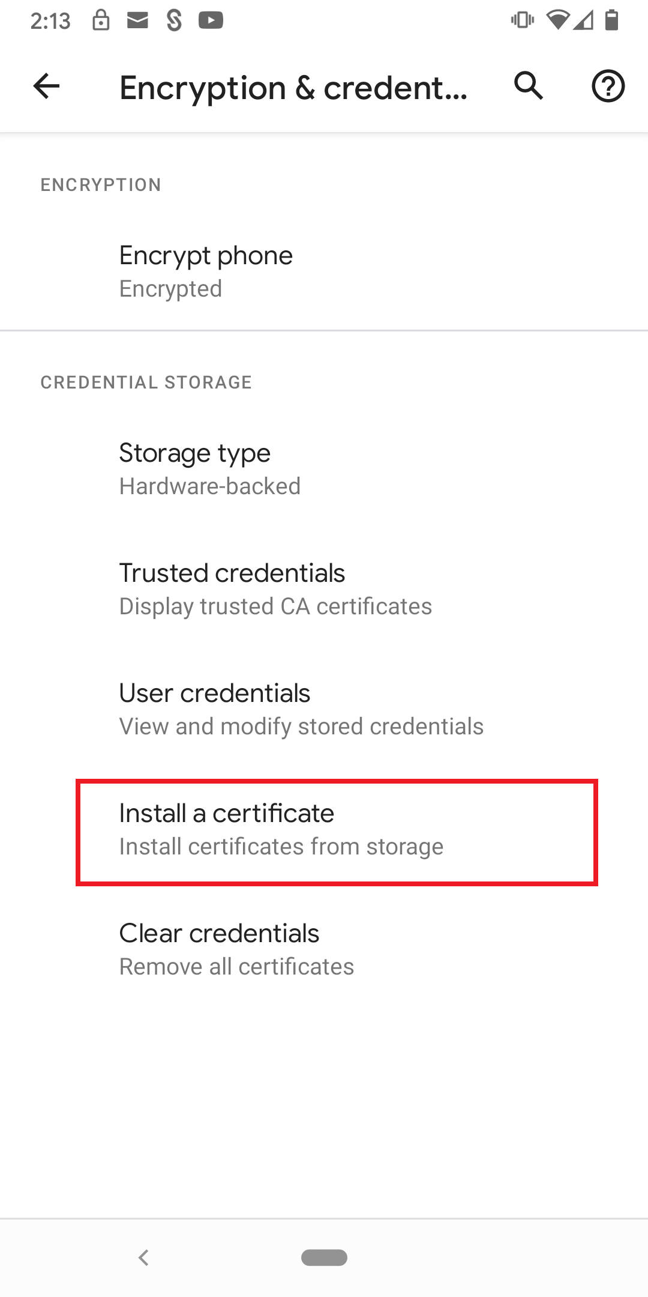Tap the home pill navigation button
Screen dimensions: 648x1297
(x=324, y=1257)
